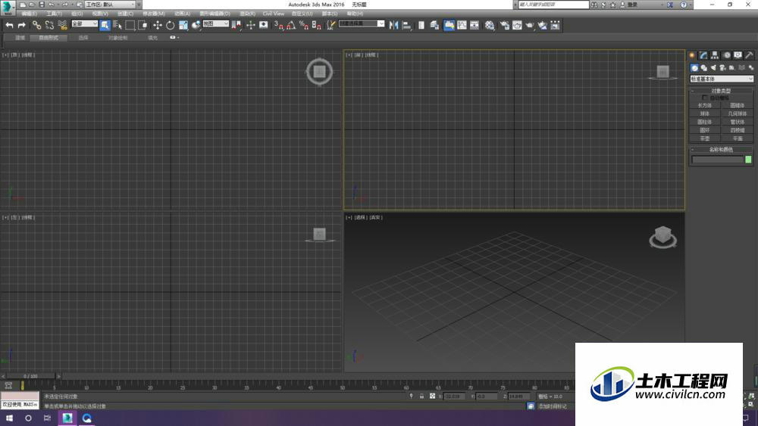Open the Create command panel tab
Viewport: 758px width, 426px height.
(692, 55)
